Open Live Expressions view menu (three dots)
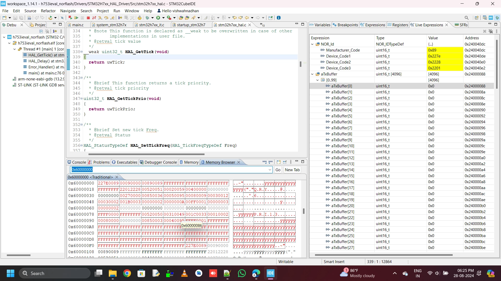Image resolution: width=501 pixels, height=281 pixels. tap(497, 31)
